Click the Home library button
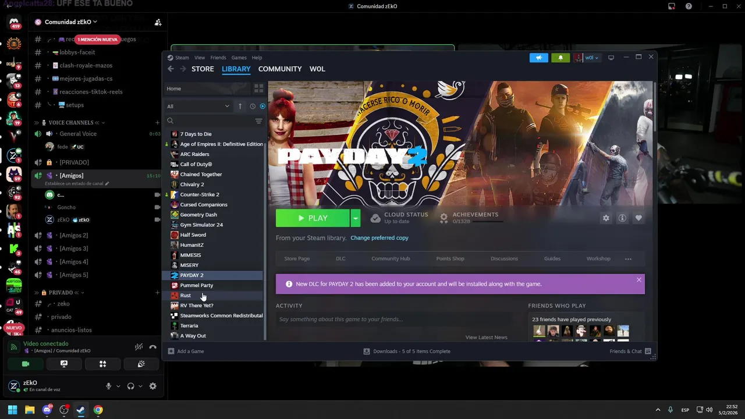 click(207, 88)
